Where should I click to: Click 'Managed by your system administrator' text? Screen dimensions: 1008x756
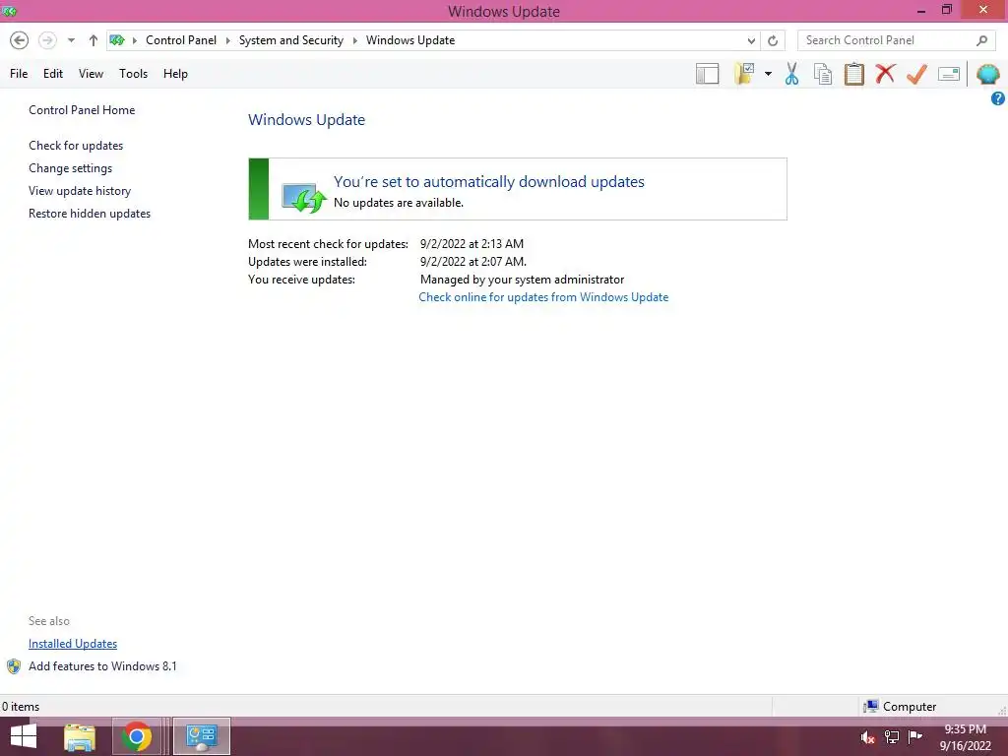[x=522, y=280]
